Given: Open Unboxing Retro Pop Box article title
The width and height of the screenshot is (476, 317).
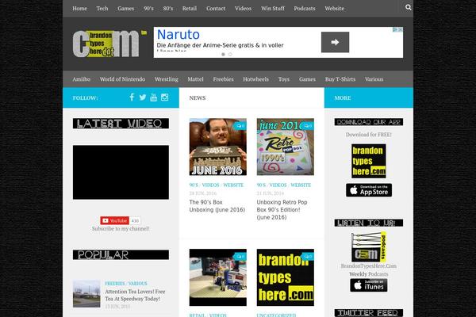Looking at the screenshot, I should pyautogui.click(x=282, y=209).
